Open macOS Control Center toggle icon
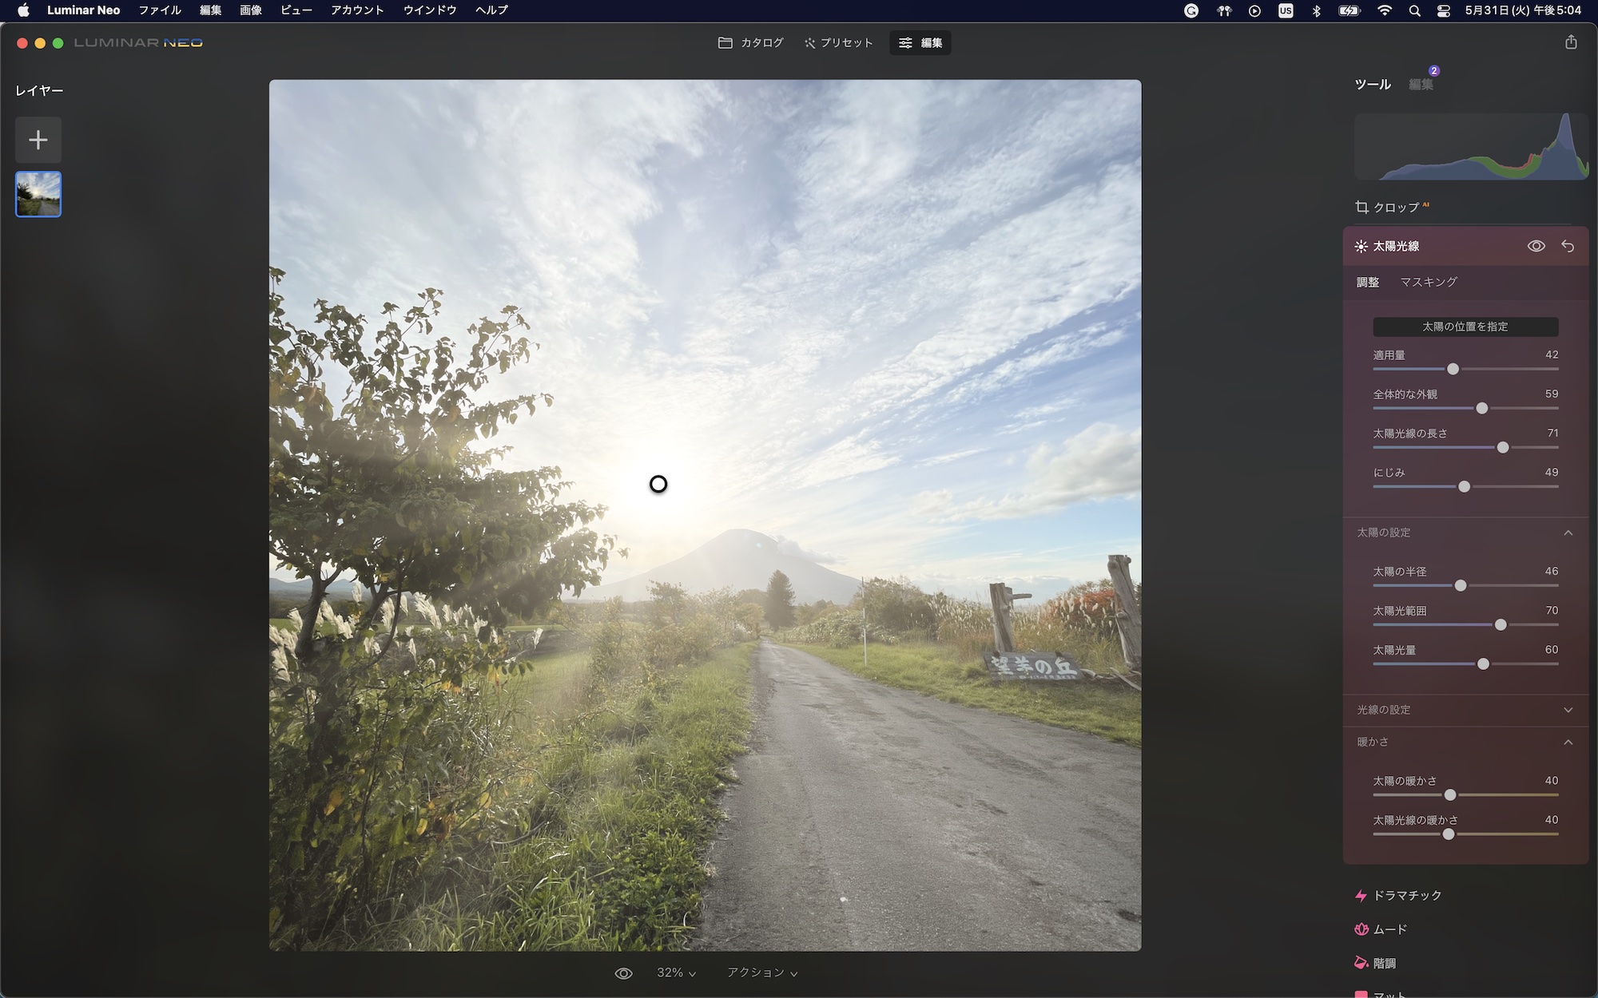The width and height of the screenshot is (1598, 998). click(x=1443, y=10)
